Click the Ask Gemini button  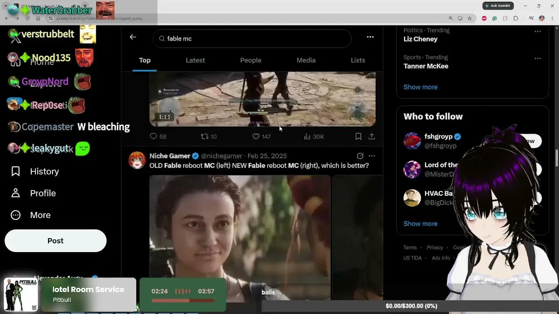[498, 6]
